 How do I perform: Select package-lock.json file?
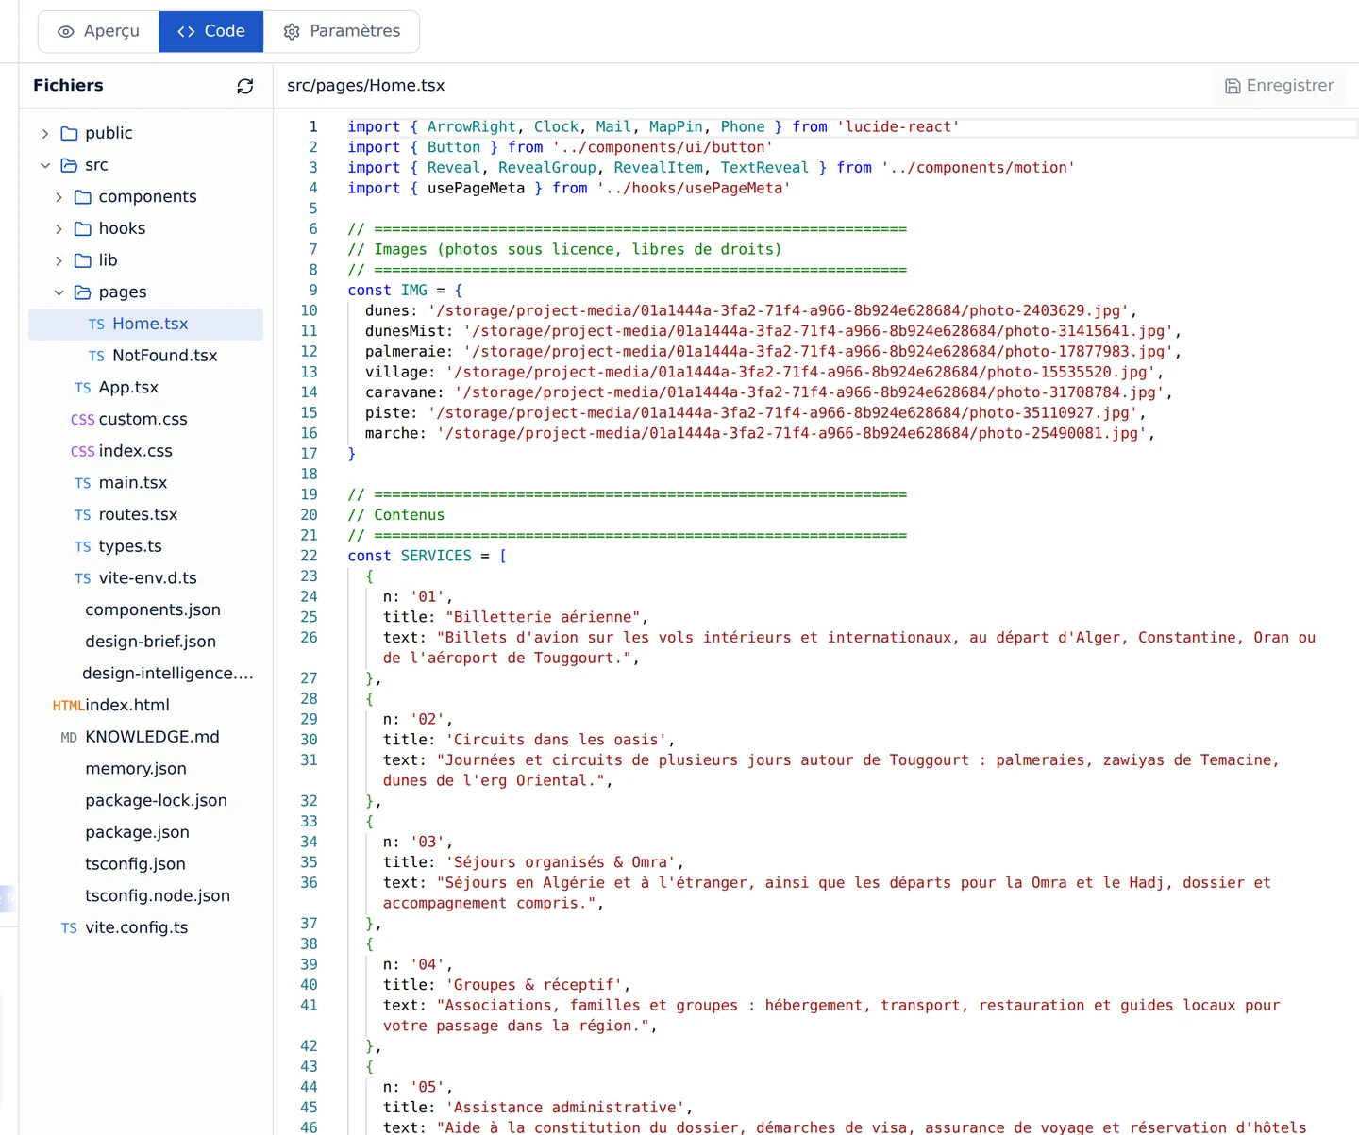[146, 801]
